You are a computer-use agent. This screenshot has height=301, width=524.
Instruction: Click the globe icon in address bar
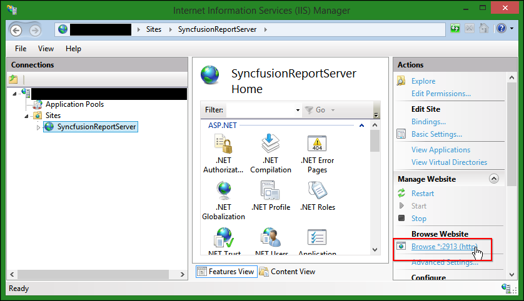(x=63, y=29)
